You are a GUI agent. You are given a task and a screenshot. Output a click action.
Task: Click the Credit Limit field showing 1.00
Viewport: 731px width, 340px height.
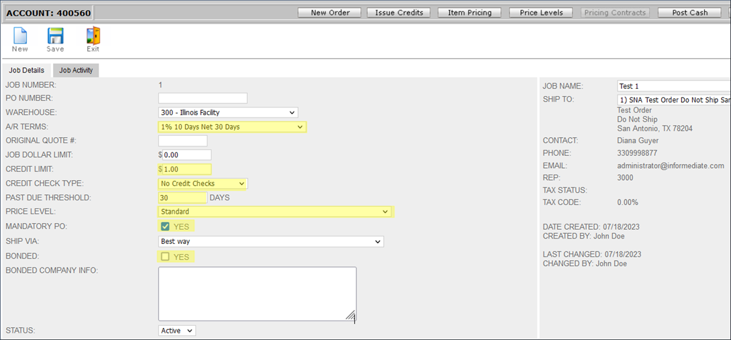click(x=187, y=169)
